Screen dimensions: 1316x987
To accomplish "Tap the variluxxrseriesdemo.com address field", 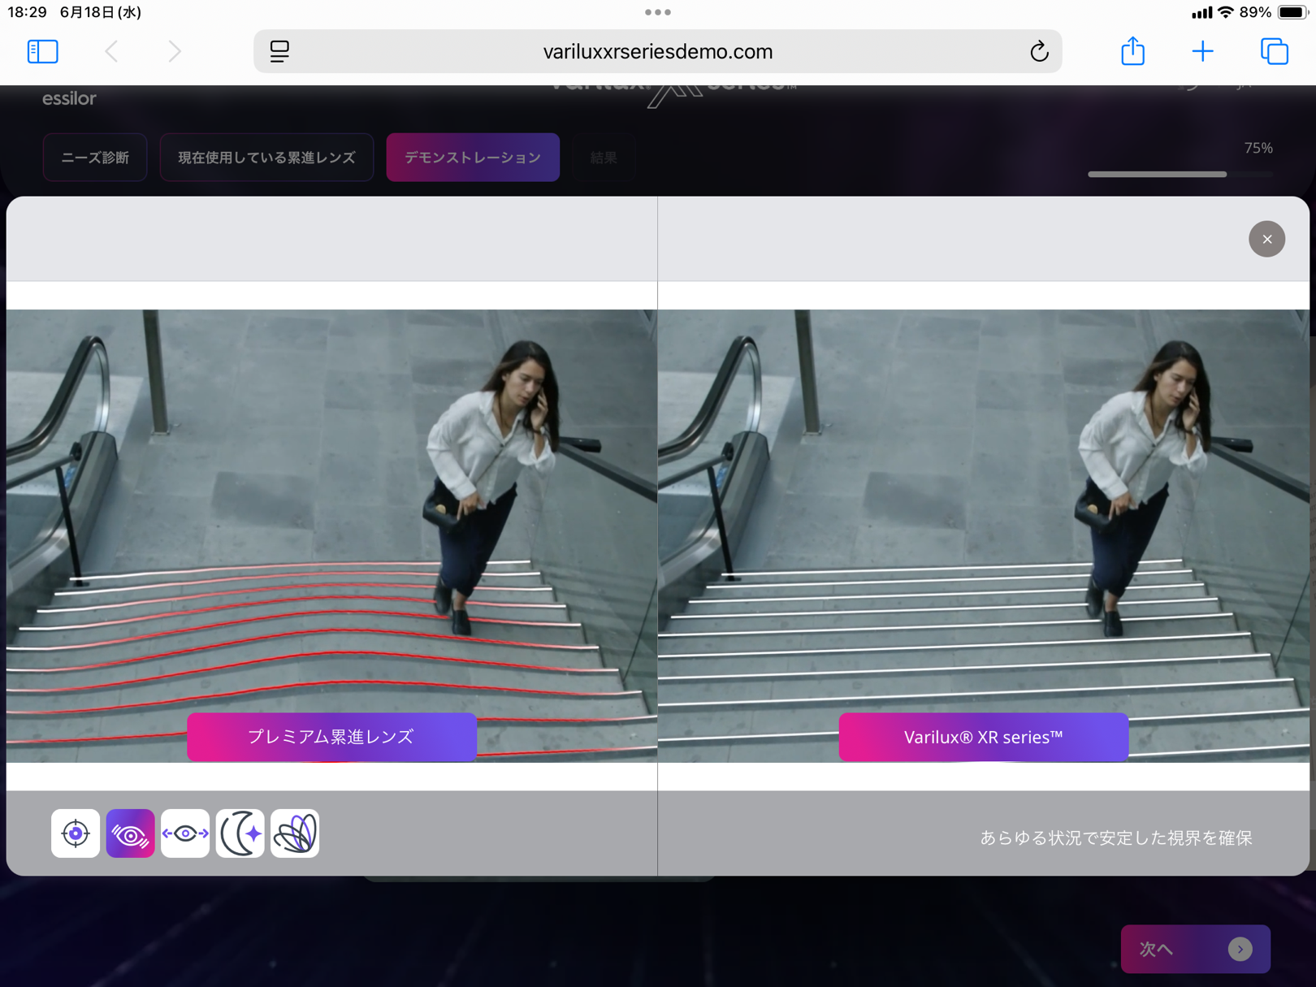I will [657, 51].
